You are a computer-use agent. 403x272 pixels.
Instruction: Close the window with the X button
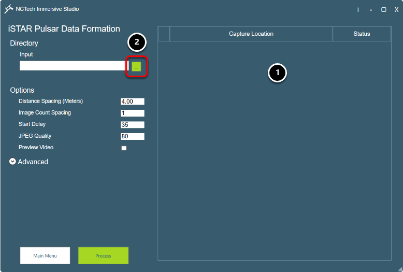tap(397, 9)
